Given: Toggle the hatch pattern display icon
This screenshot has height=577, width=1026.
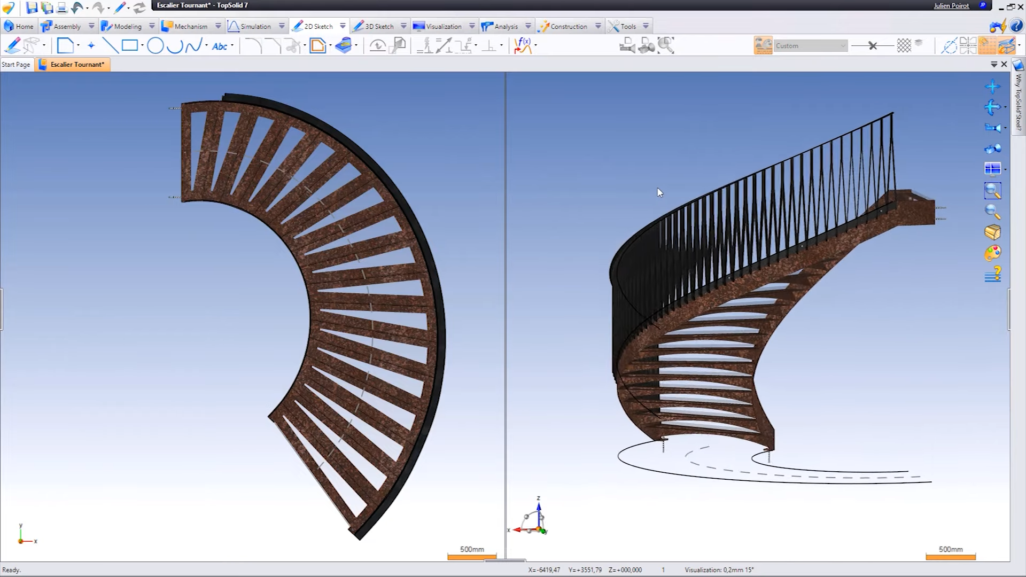Looking at the screenshot, I should 904,46.
